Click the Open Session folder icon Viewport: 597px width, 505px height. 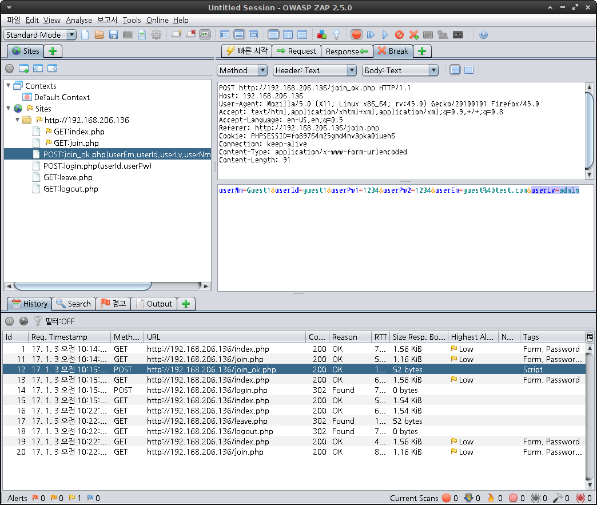[99, 35]
